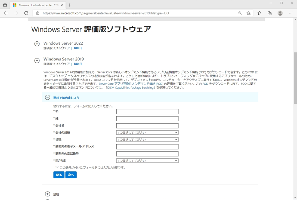This screenshot has width=297, height=200.
Task: Open the Favorites list icon
Action: pyautogui.click(x=259, y=13)
